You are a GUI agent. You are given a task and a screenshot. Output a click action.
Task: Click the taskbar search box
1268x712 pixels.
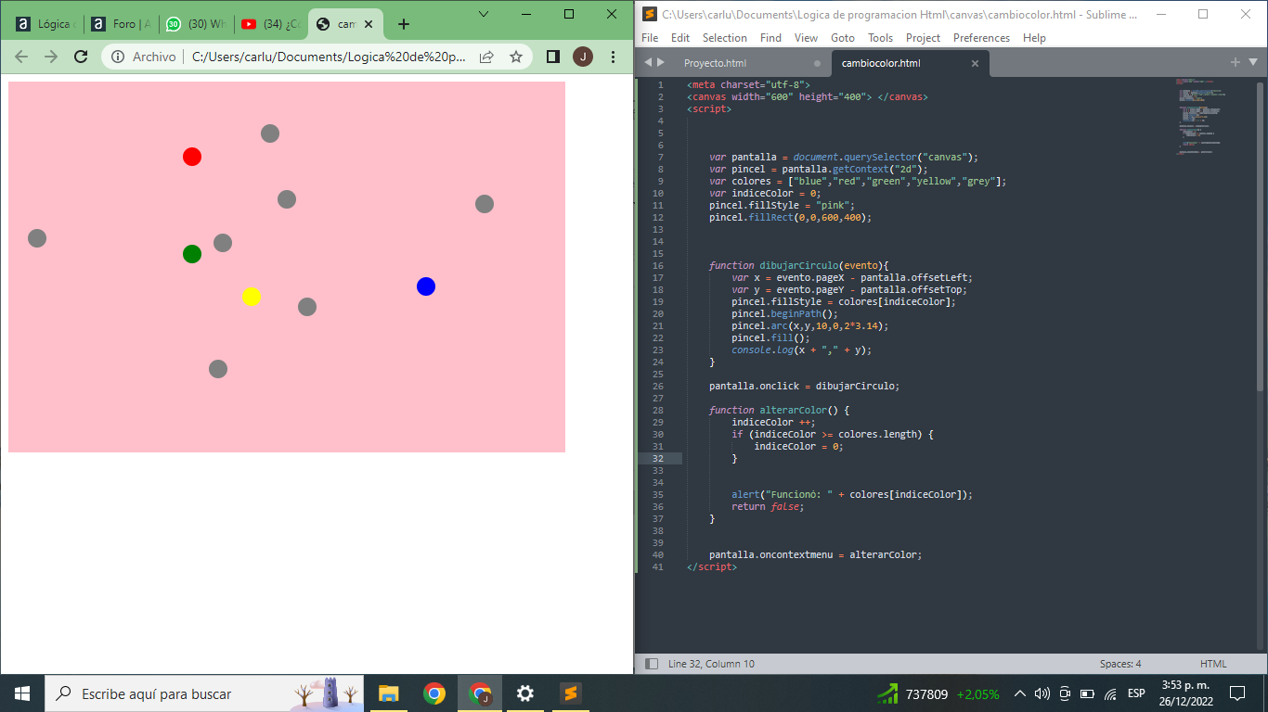click(204, 693)
